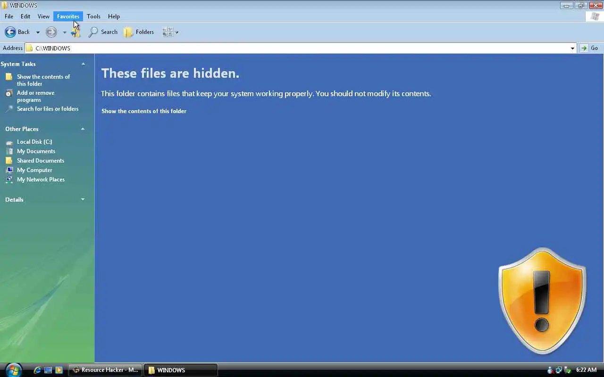This screenshot has height=377, width=604.
Task: Expand the Details section
Action: point(83,200)
